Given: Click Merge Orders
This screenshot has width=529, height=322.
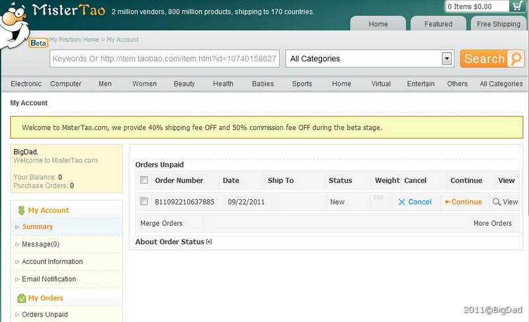Looking at the screenshot, I should [161, 223].
